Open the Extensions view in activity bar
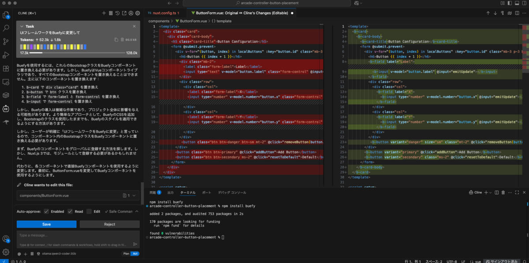The image size is (529, 263). click(x=6, y=68)
